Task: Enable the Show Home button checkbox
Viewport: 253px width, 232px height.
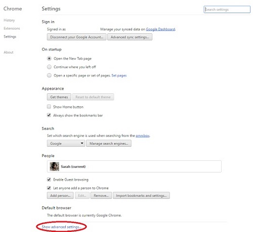Action: click(x=49, y=106)
